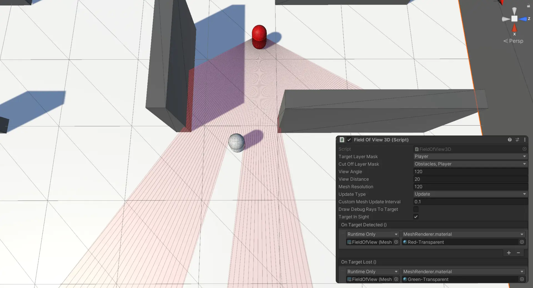Click the gray left cone of scene gizmo
Viewport: 533px width, 288px height.
(x=506, y=19)
